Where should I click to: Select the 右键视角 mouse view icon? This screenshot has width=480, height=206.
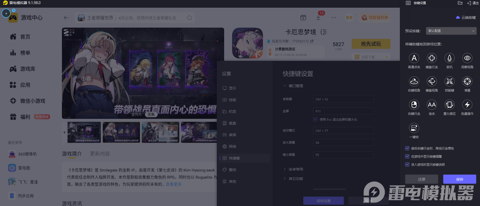[414, 81]
